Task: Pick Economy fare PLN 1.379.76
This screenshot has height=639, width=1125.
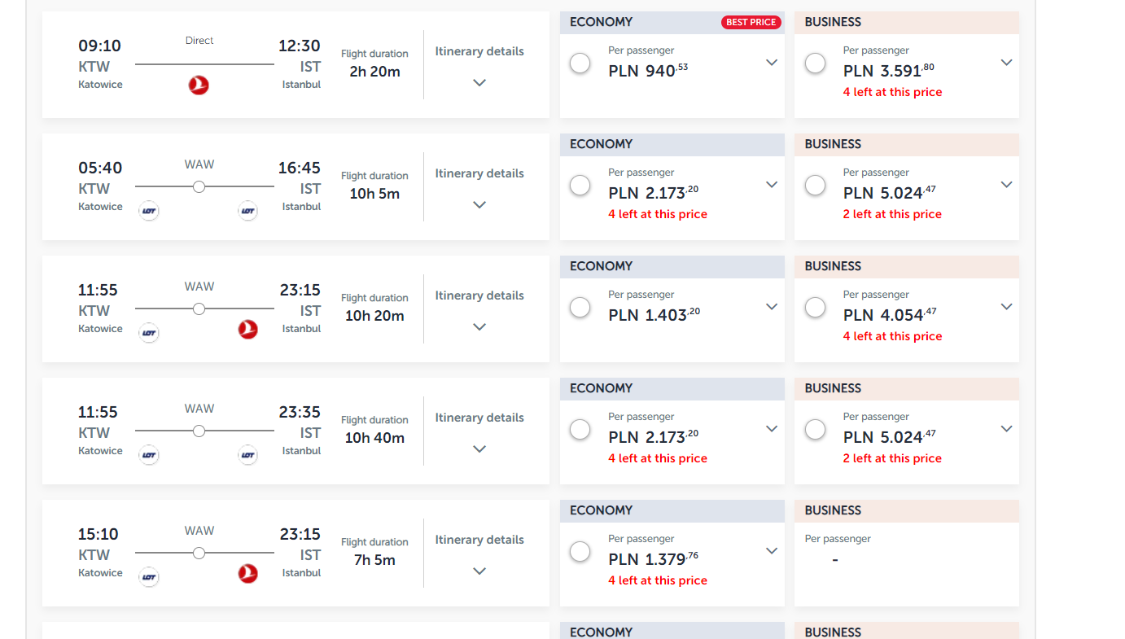Action: coord(580,552)
